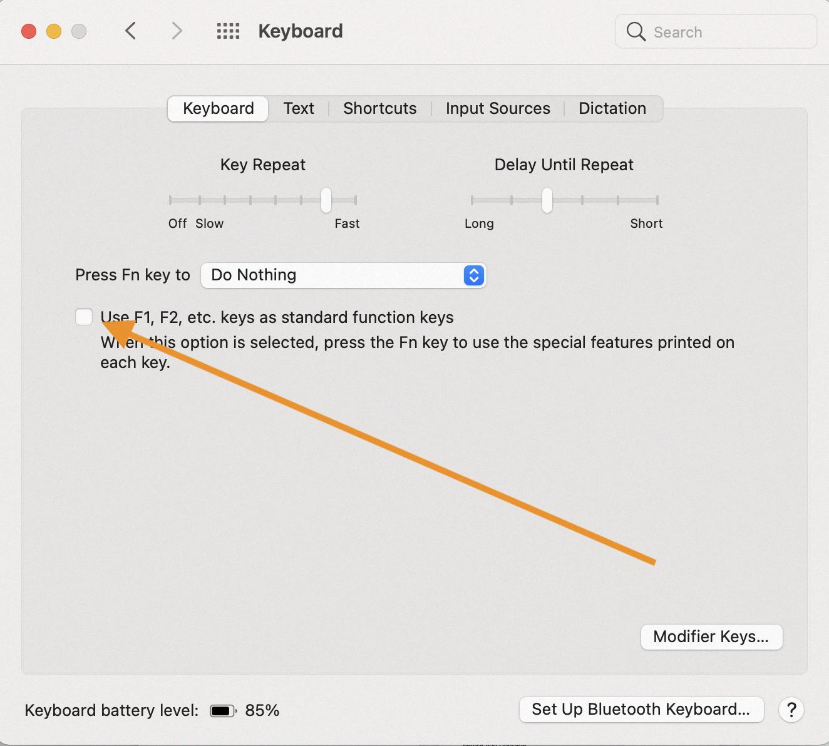Select the Keyboard tab

[x=217, y=108]
